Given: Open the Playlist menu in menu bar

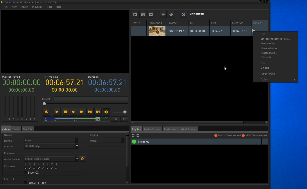Looking at the screenshot, I should pyautogui.click(x=25, y=7).
